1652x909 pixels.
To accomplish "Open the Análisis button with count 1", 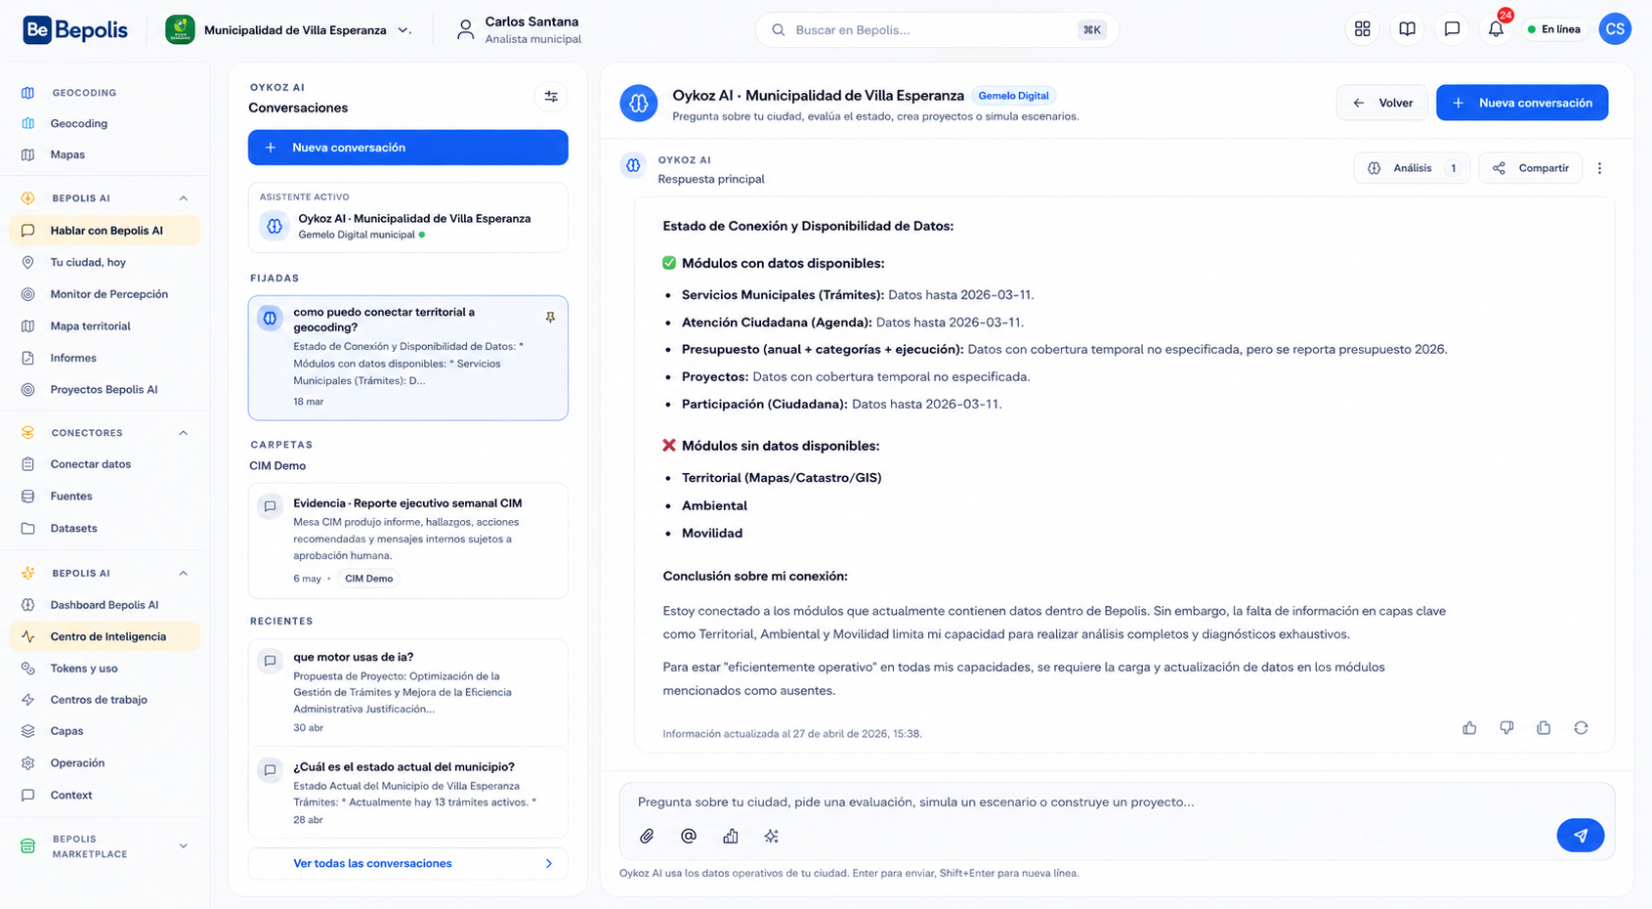I will point(1412,168).
